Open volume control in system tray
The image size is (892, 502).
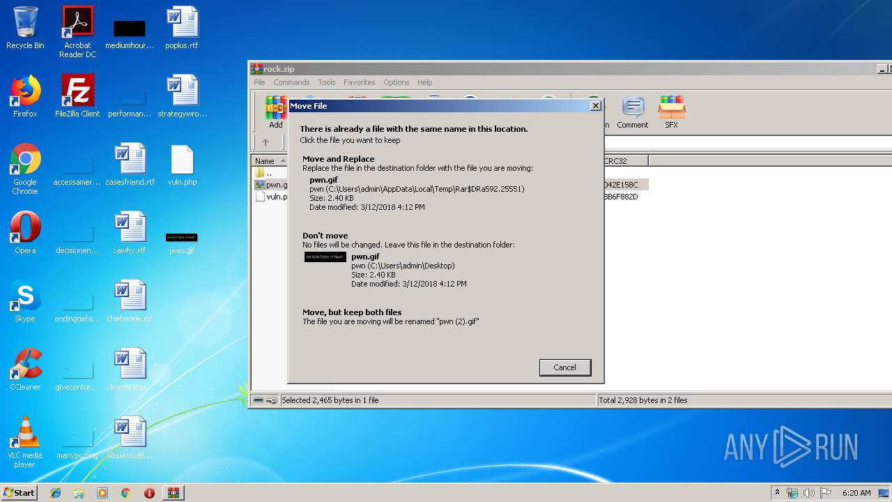(x=808, y=493)
